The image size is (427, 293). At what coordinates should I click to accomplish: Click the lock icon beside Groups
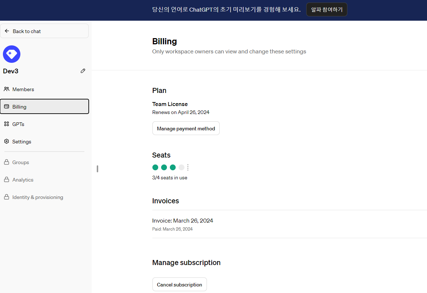6,162
